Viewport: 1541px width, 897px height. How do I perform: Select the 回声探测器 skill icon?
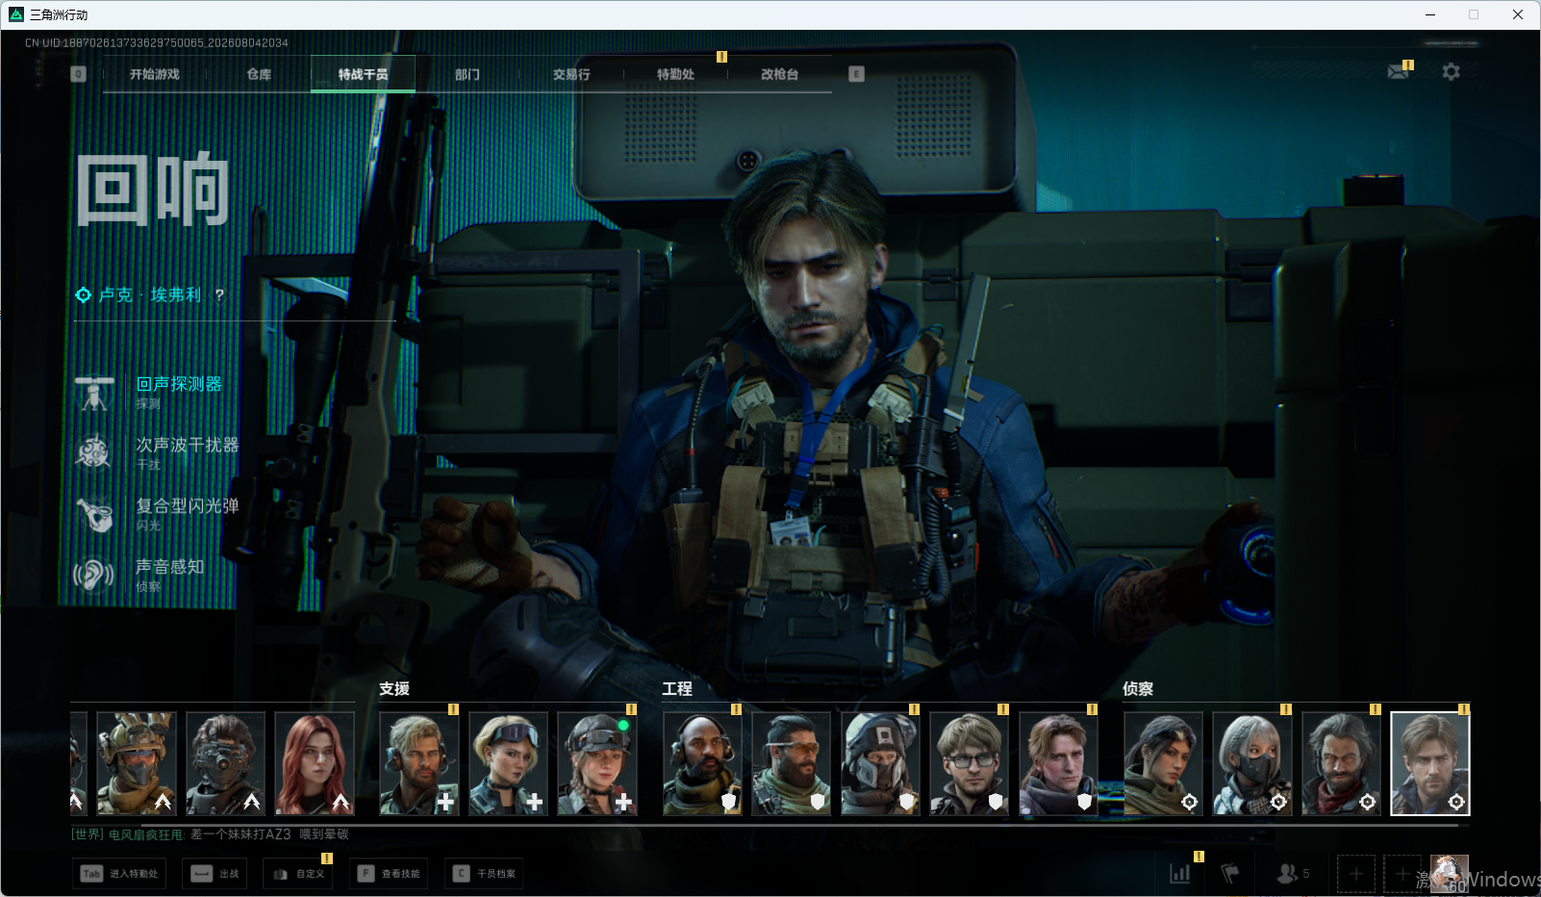(94, 393)
